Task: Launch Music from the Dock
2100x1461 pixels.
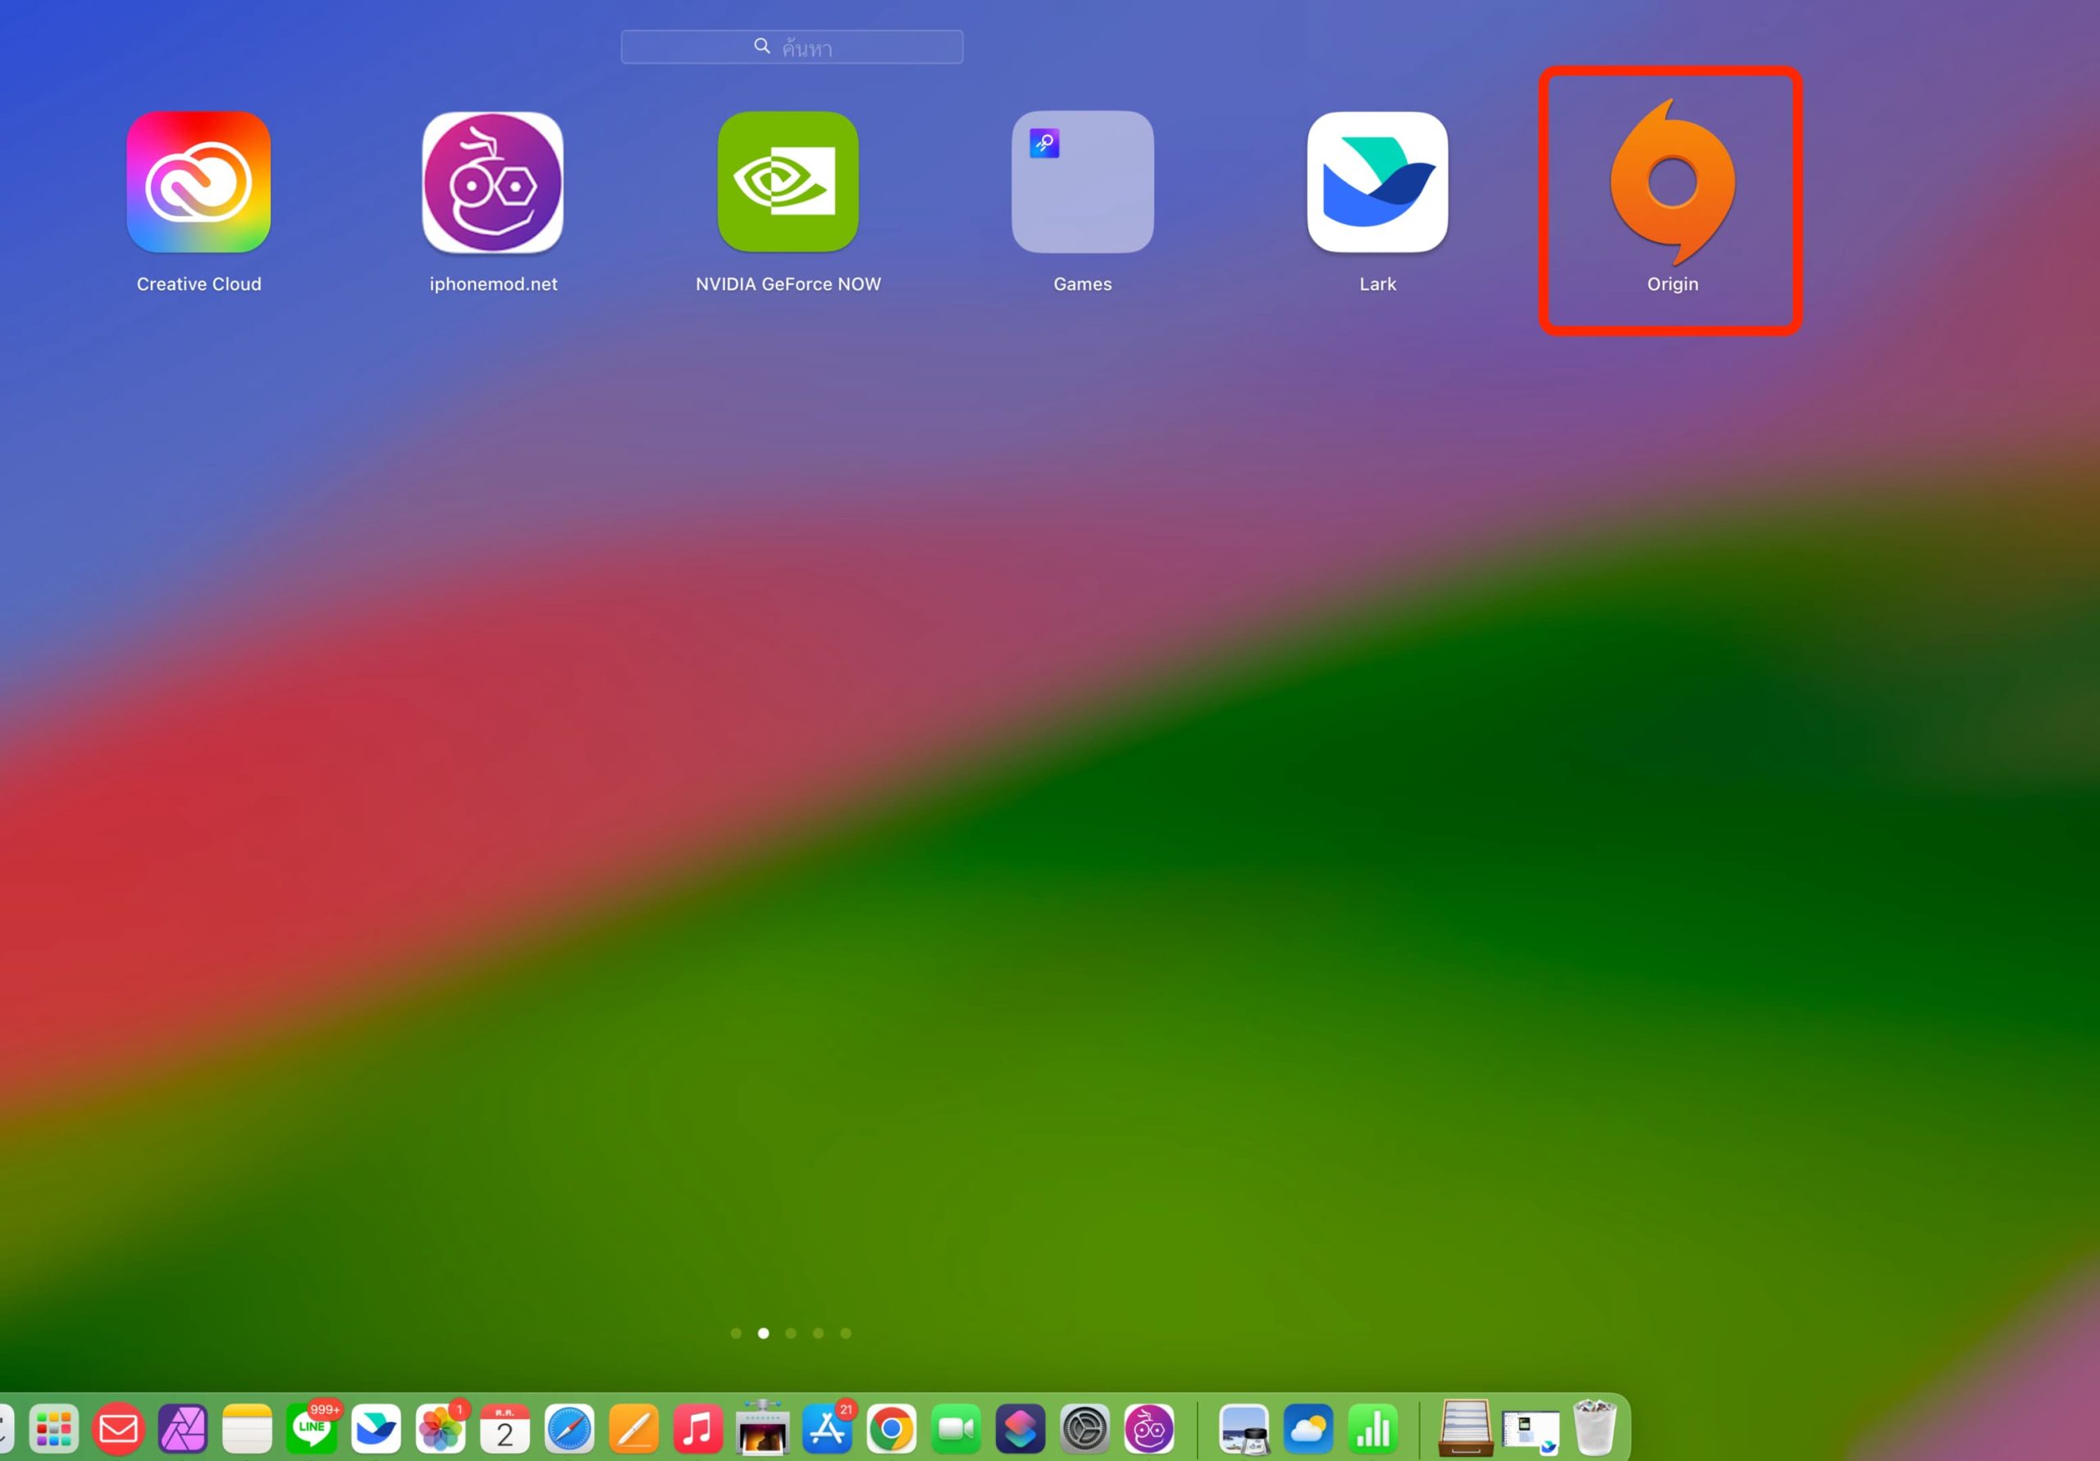Action: point(698,1429)
